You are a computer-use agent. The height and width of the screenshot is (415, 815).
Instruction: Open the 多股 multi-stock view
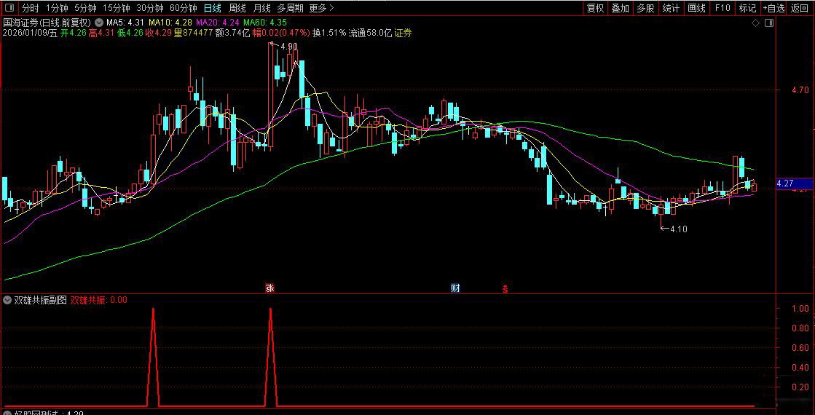[645, 8]
